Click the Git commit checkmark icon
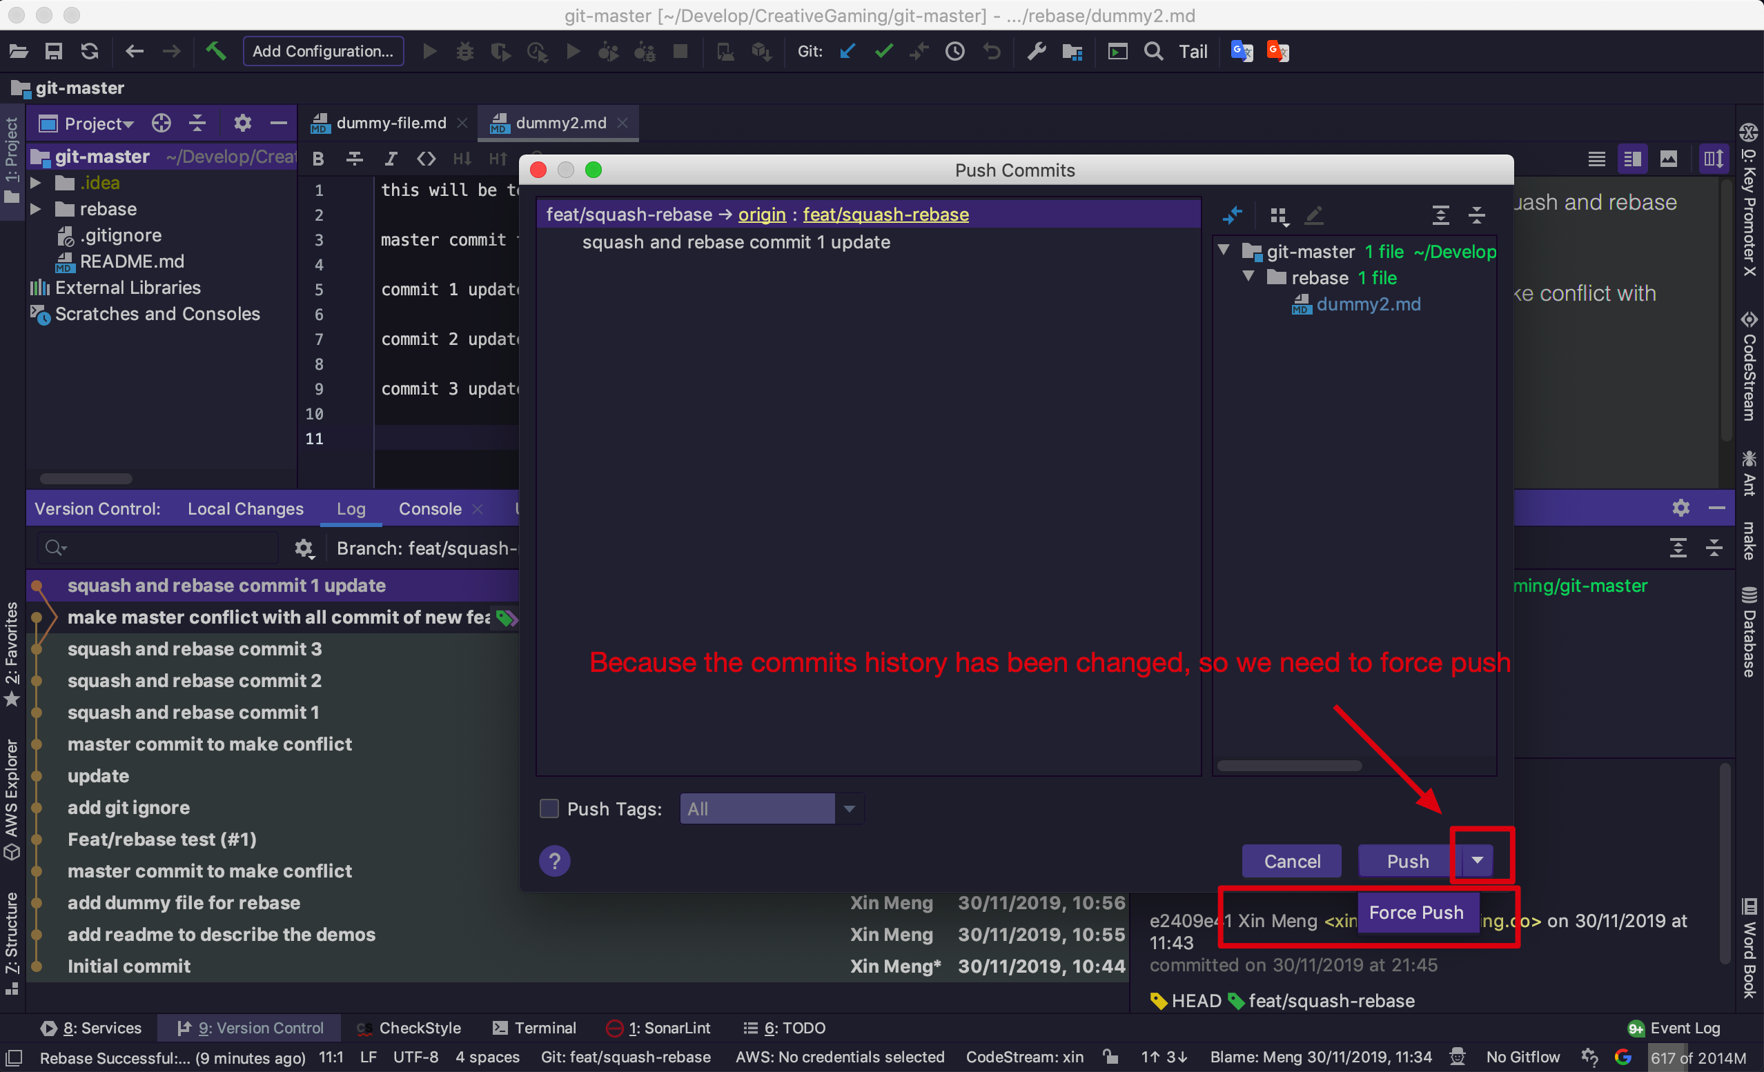The height and width of the screenshot is (1072, 1764). pyautogui.click(x=883, y=52)
